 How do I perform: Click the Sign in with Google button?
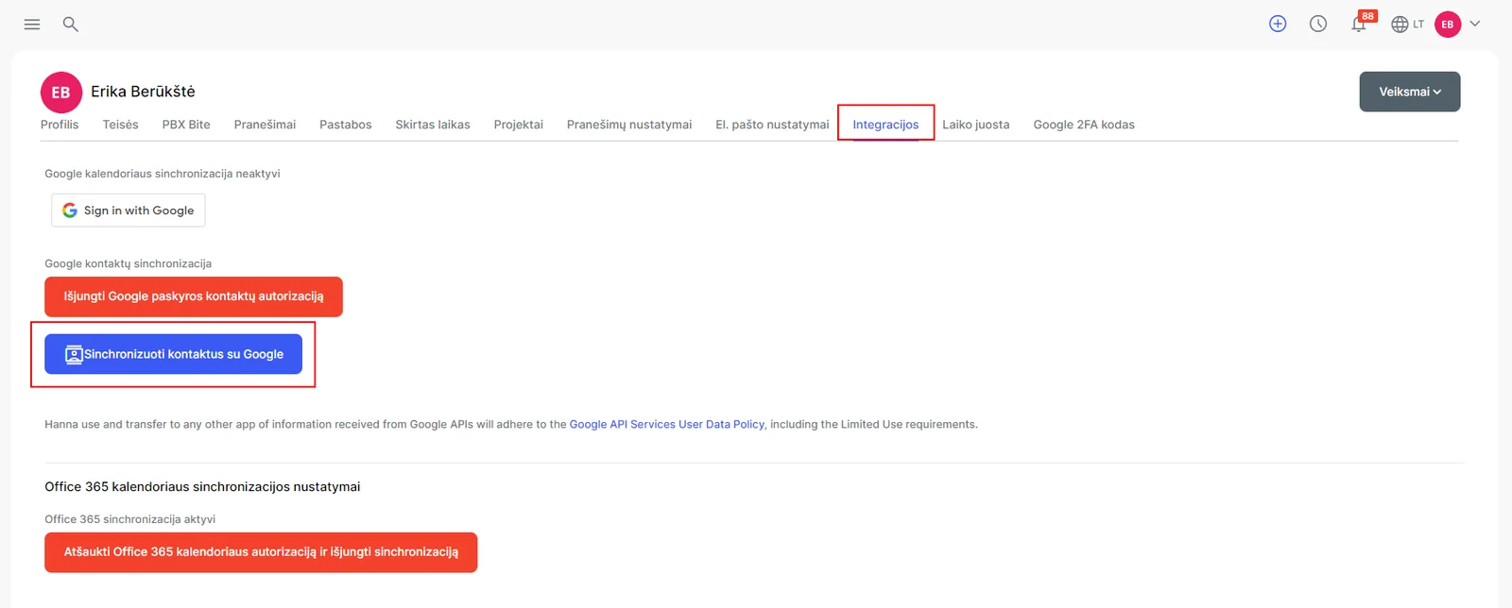[x=129, y=211]
